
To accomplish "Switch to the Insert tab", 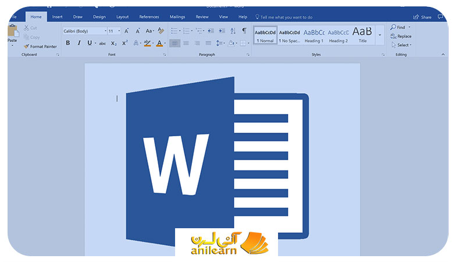I will [x=57, y=17].
